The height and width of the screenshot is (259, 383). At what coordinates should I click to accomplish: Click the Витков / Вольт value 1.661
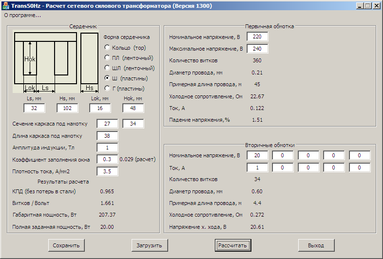(107, 203)
